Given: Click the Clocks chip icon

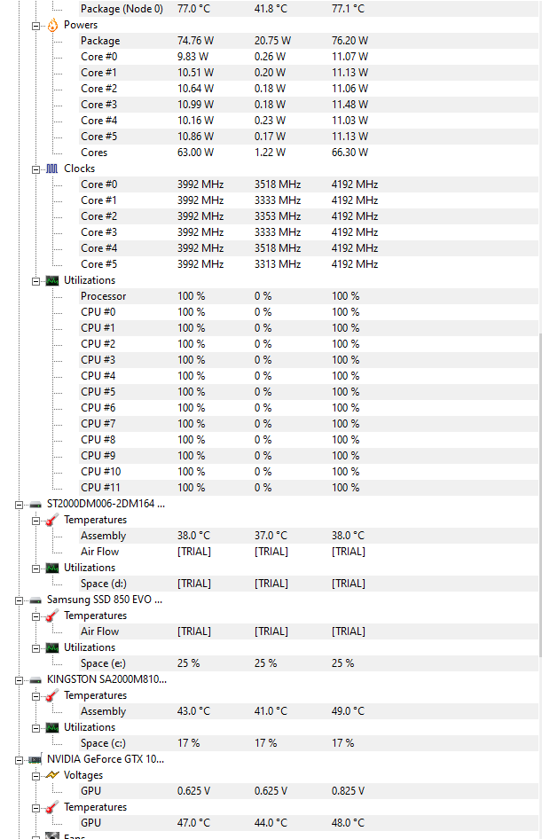Looking at the screenshot, I should tap(52, 169).
